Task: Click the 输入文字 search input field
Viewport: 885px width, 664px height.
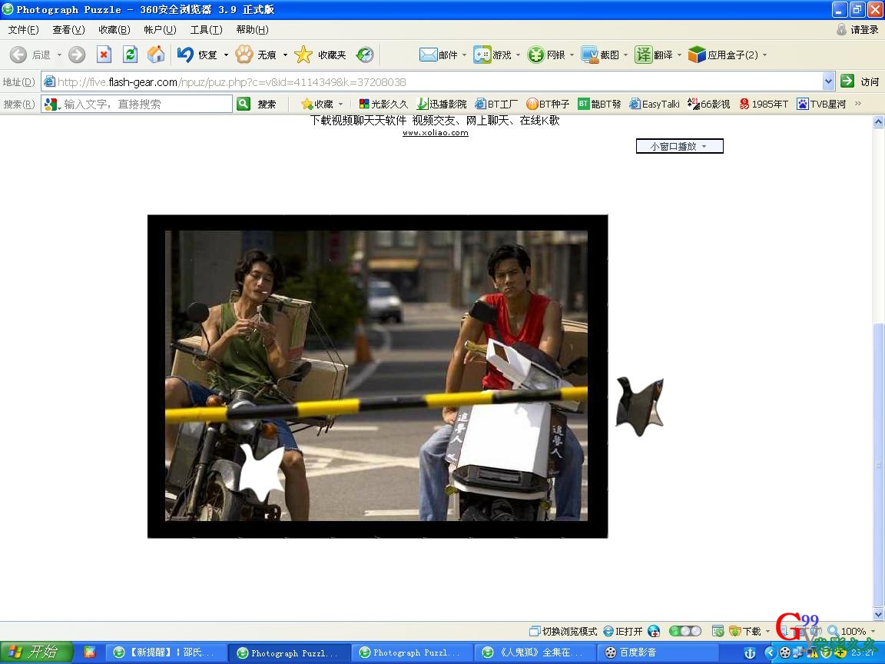Action: (x=146, y=104)
